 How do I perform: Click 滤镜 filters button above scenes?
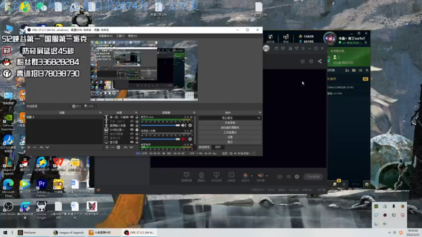pos(89,106)
